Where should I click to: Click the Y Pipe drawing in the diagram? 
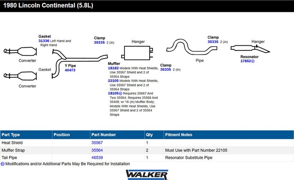click(79, 64)
